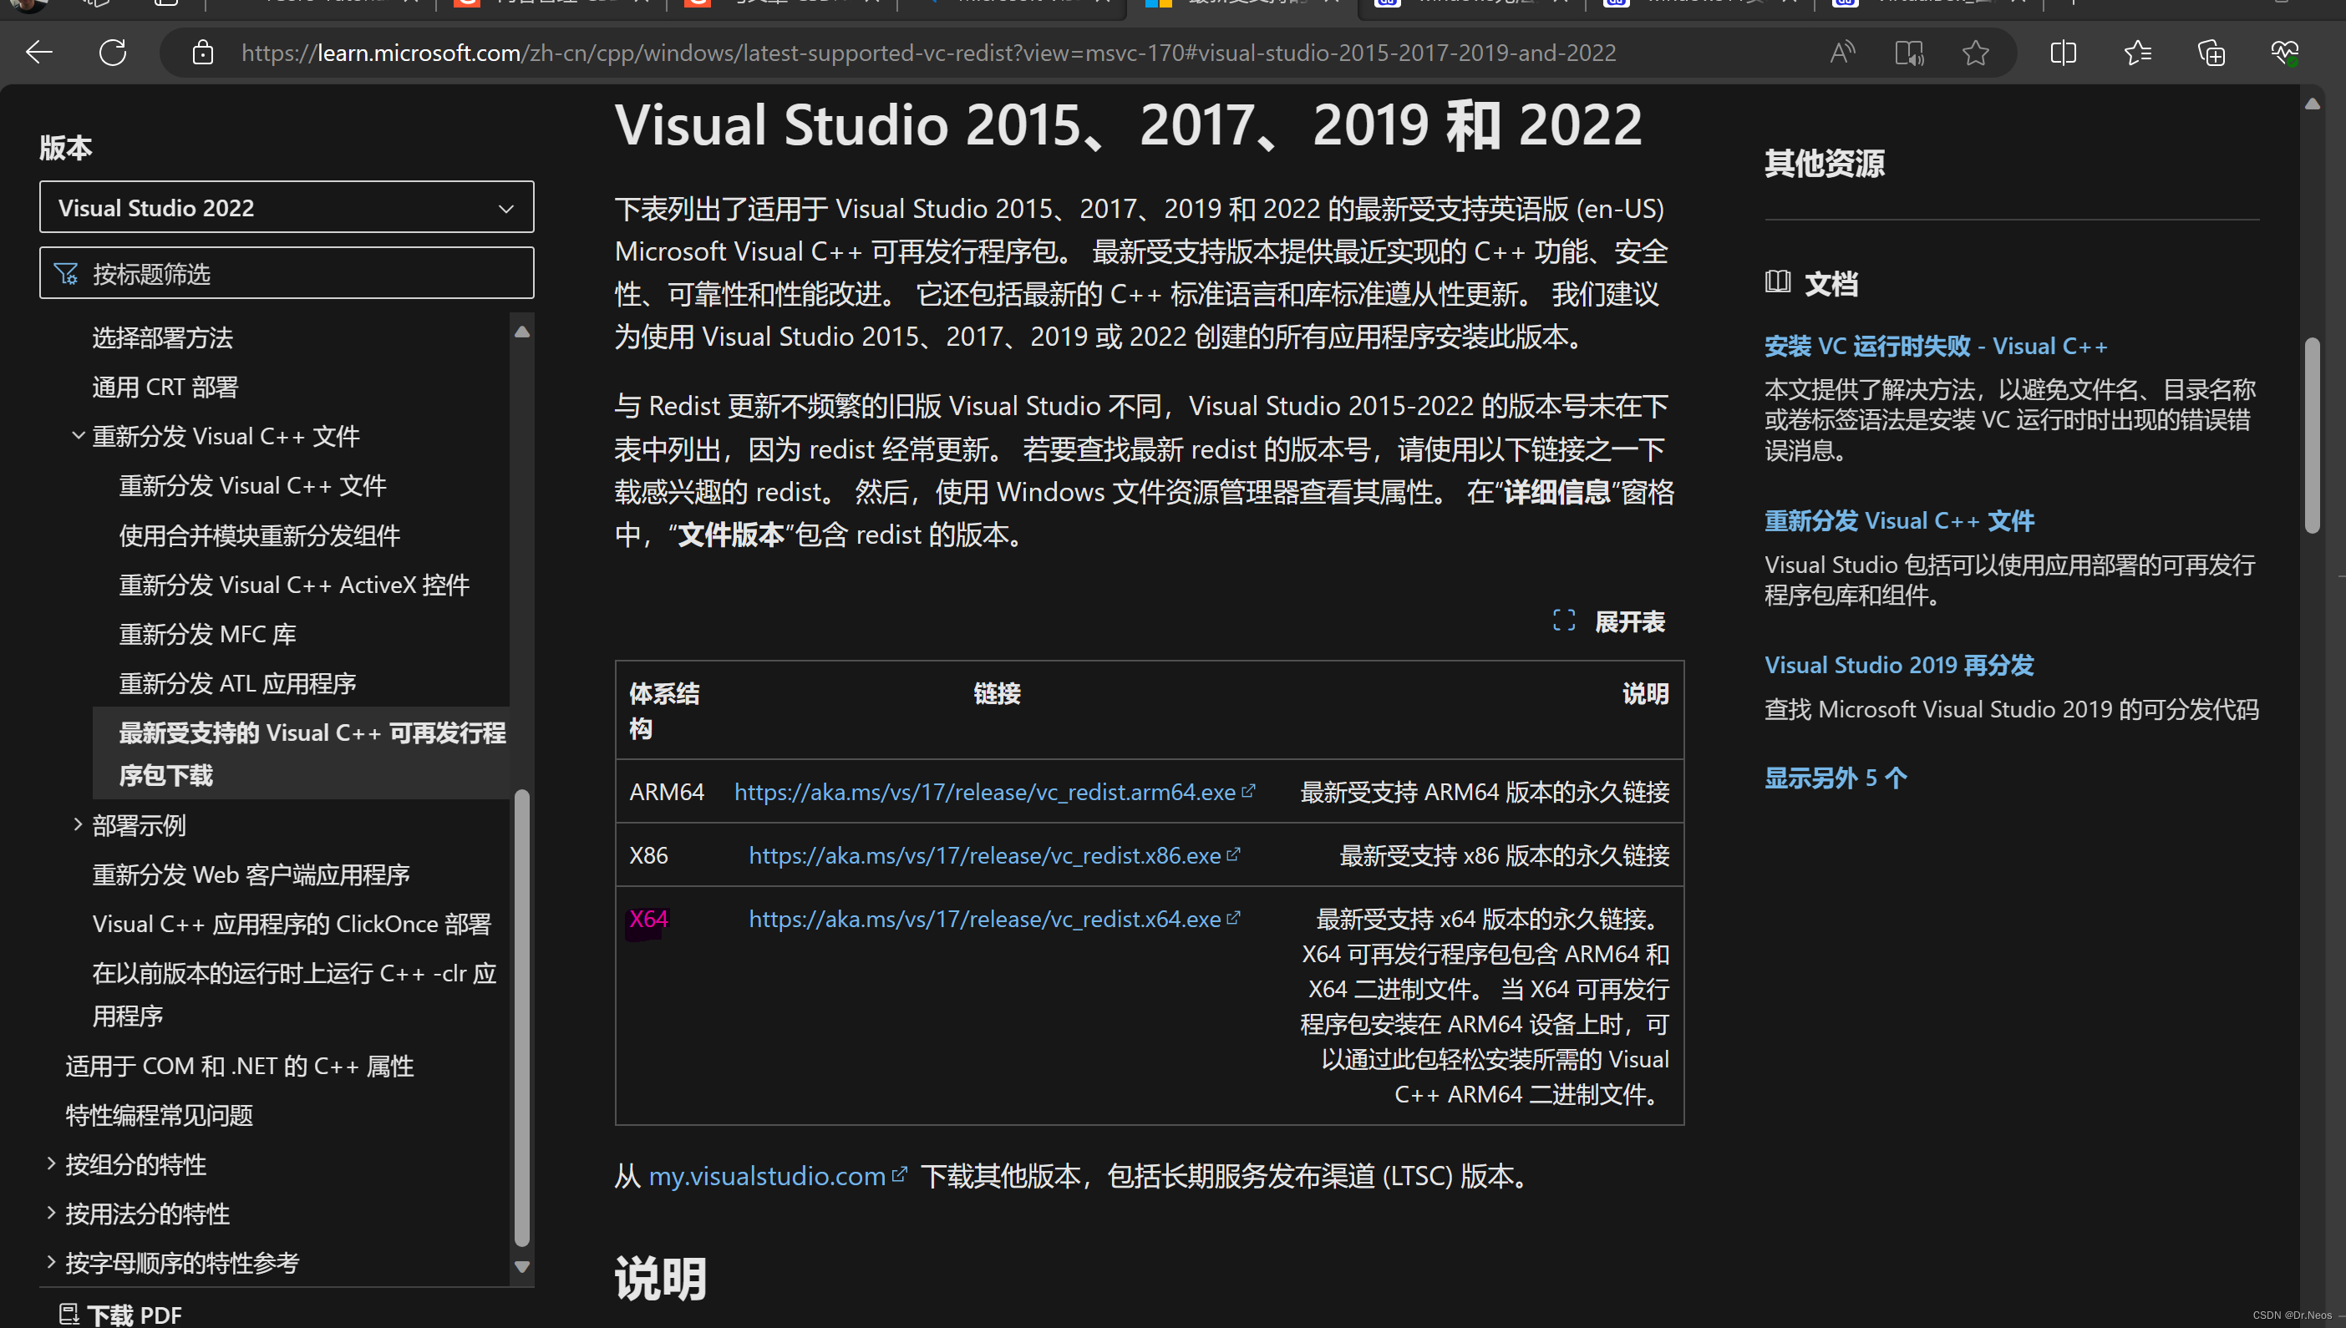Click the sidebar scroll-up arrow
Screen dimensions: 2346x1328
tap(521, 331)
